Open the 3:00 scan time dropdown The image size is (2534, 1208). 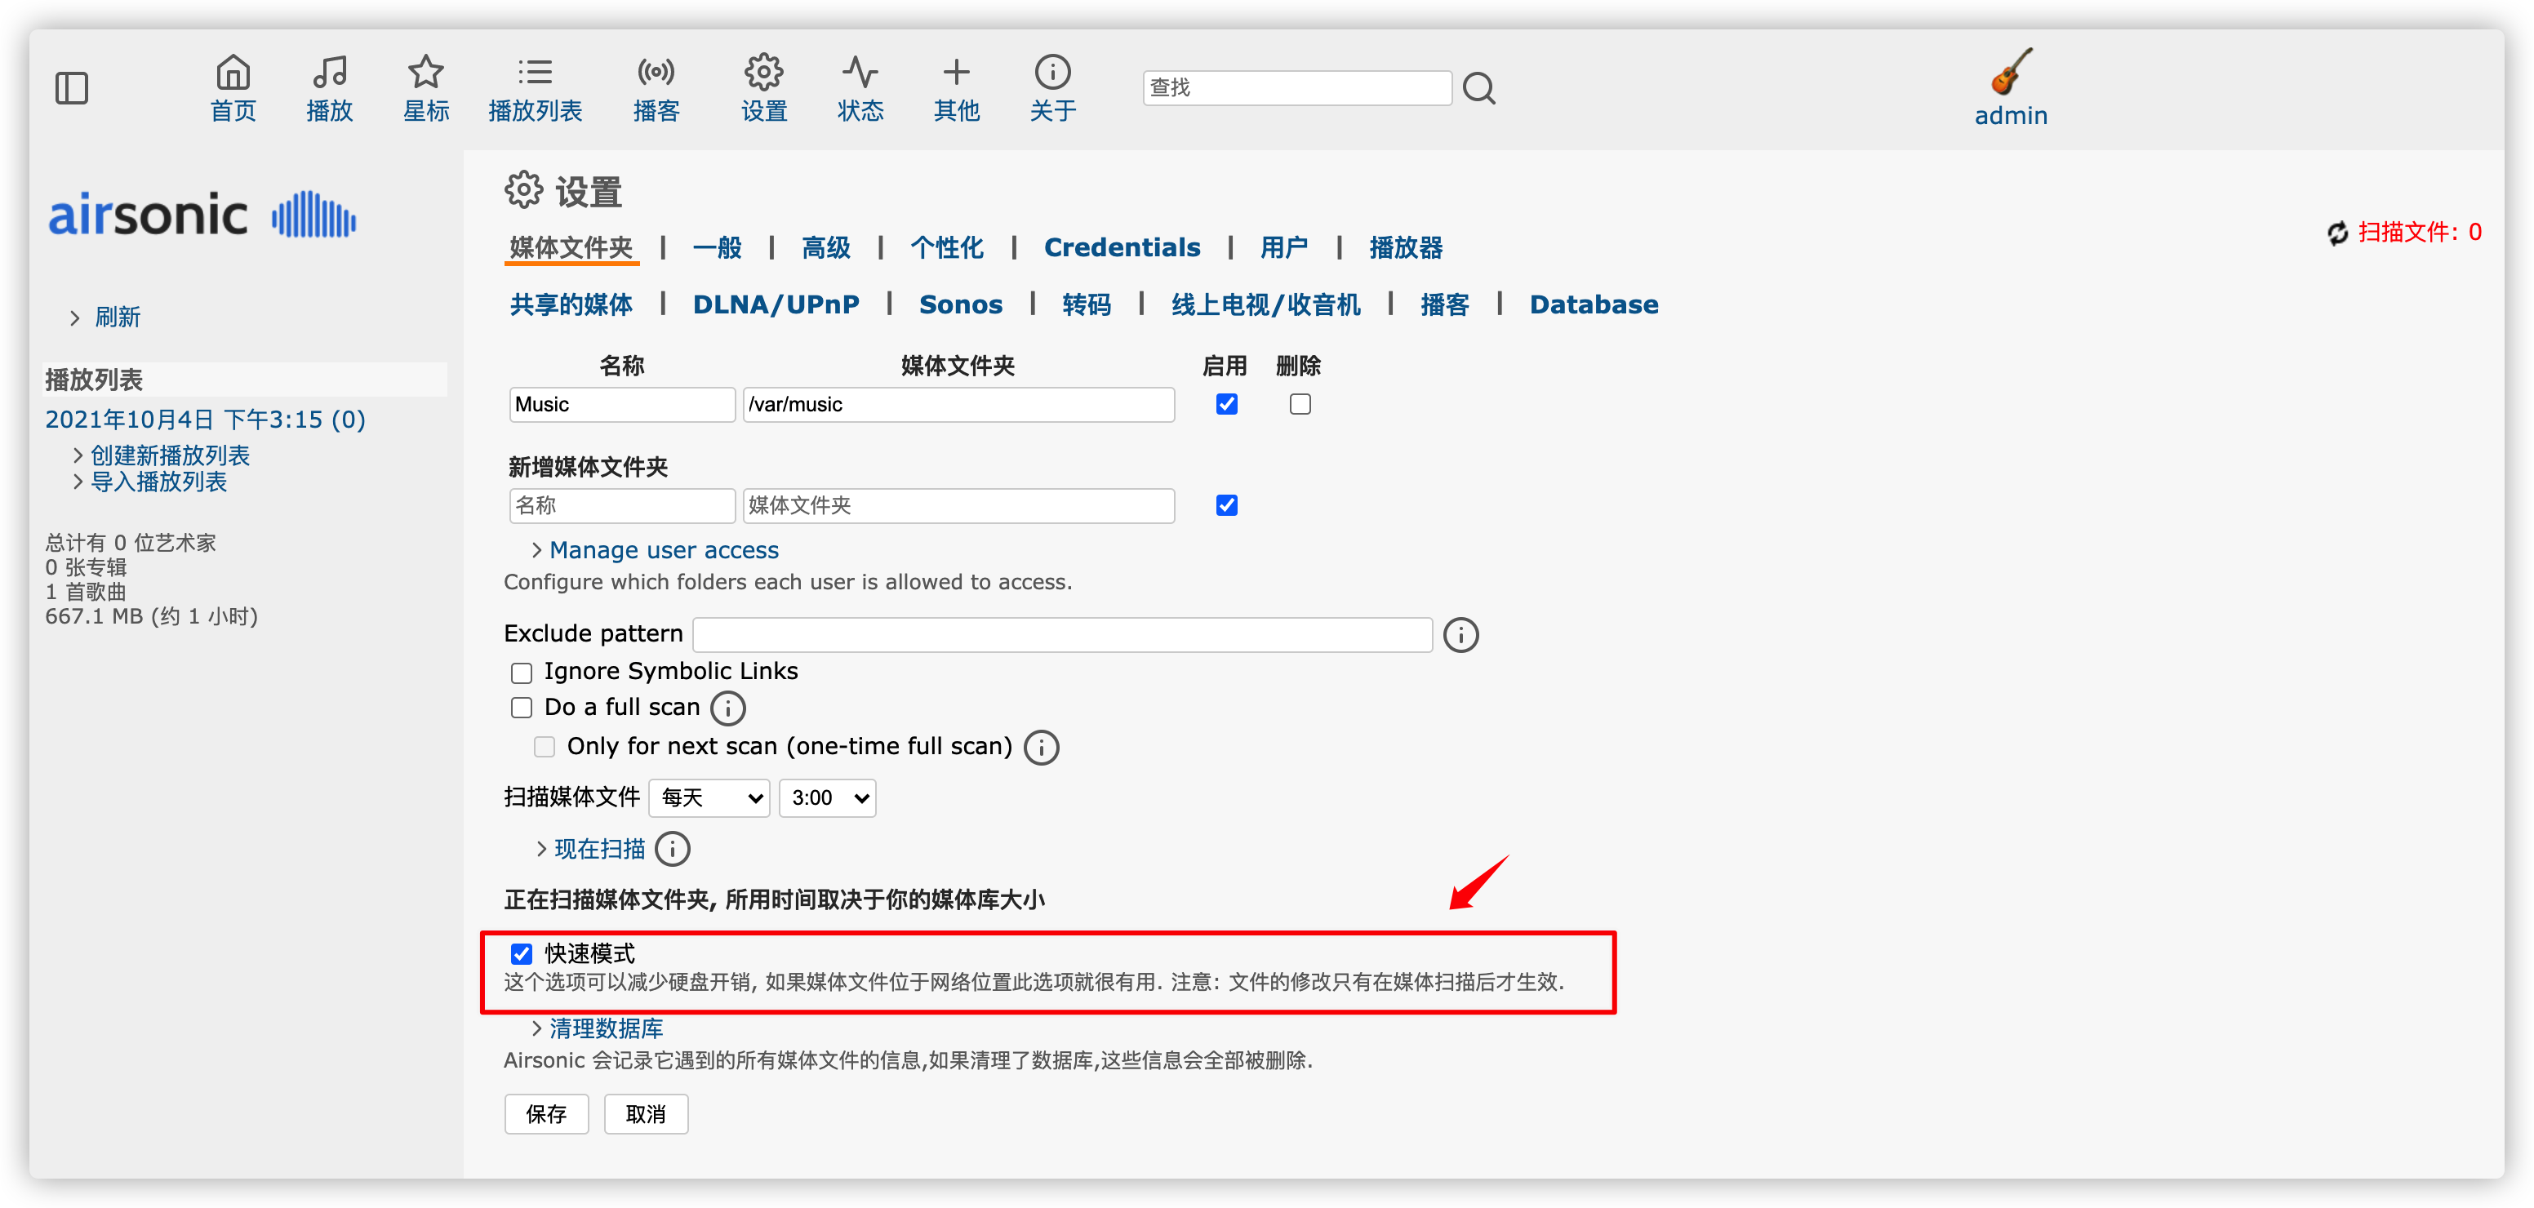[x=827, y=797]
